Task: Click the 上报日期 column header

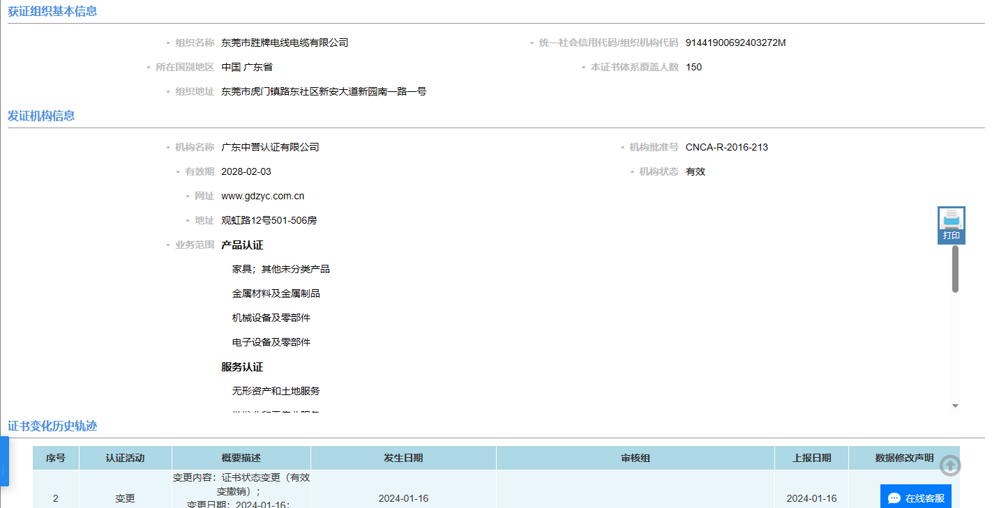Action: [x=811, y=458]
